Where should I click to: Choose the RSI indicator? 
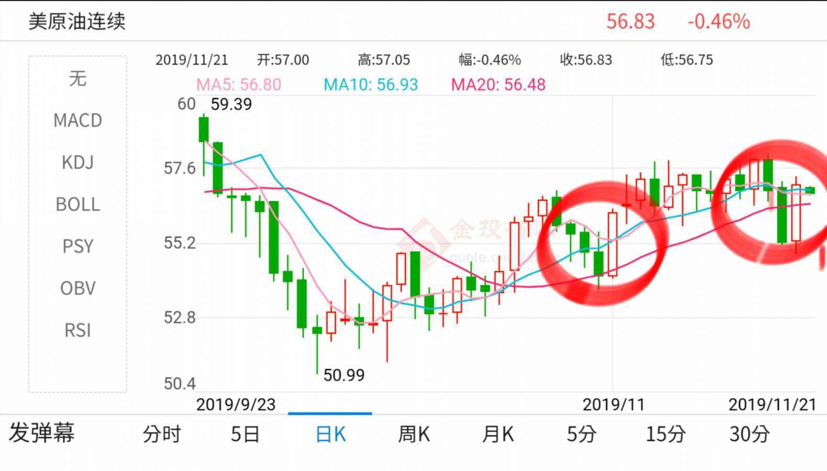(x=78, y=330)
